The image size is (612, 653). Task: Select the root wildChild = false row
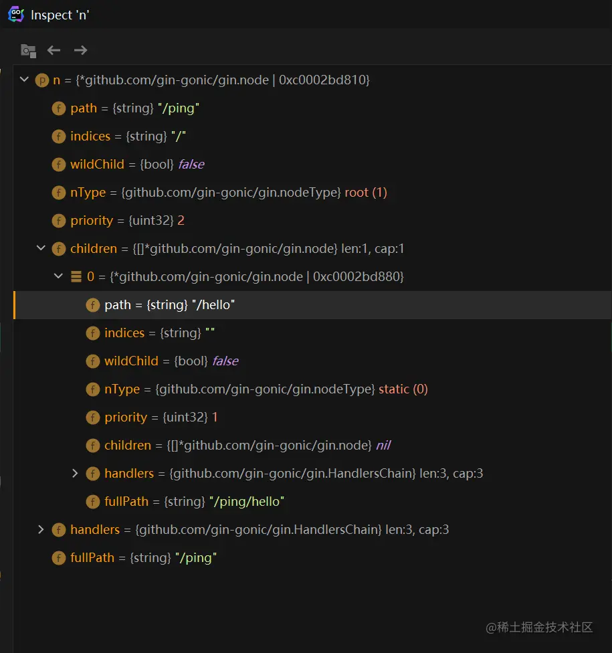click(x=312, y=165)
